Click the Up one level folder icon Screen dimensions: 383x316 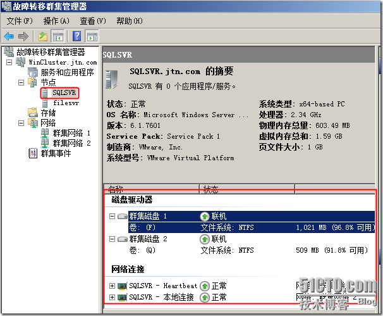[x=43, y=37]
